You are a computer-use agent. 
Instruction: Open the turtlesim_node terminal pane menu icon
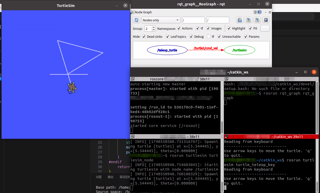[133, 137]
